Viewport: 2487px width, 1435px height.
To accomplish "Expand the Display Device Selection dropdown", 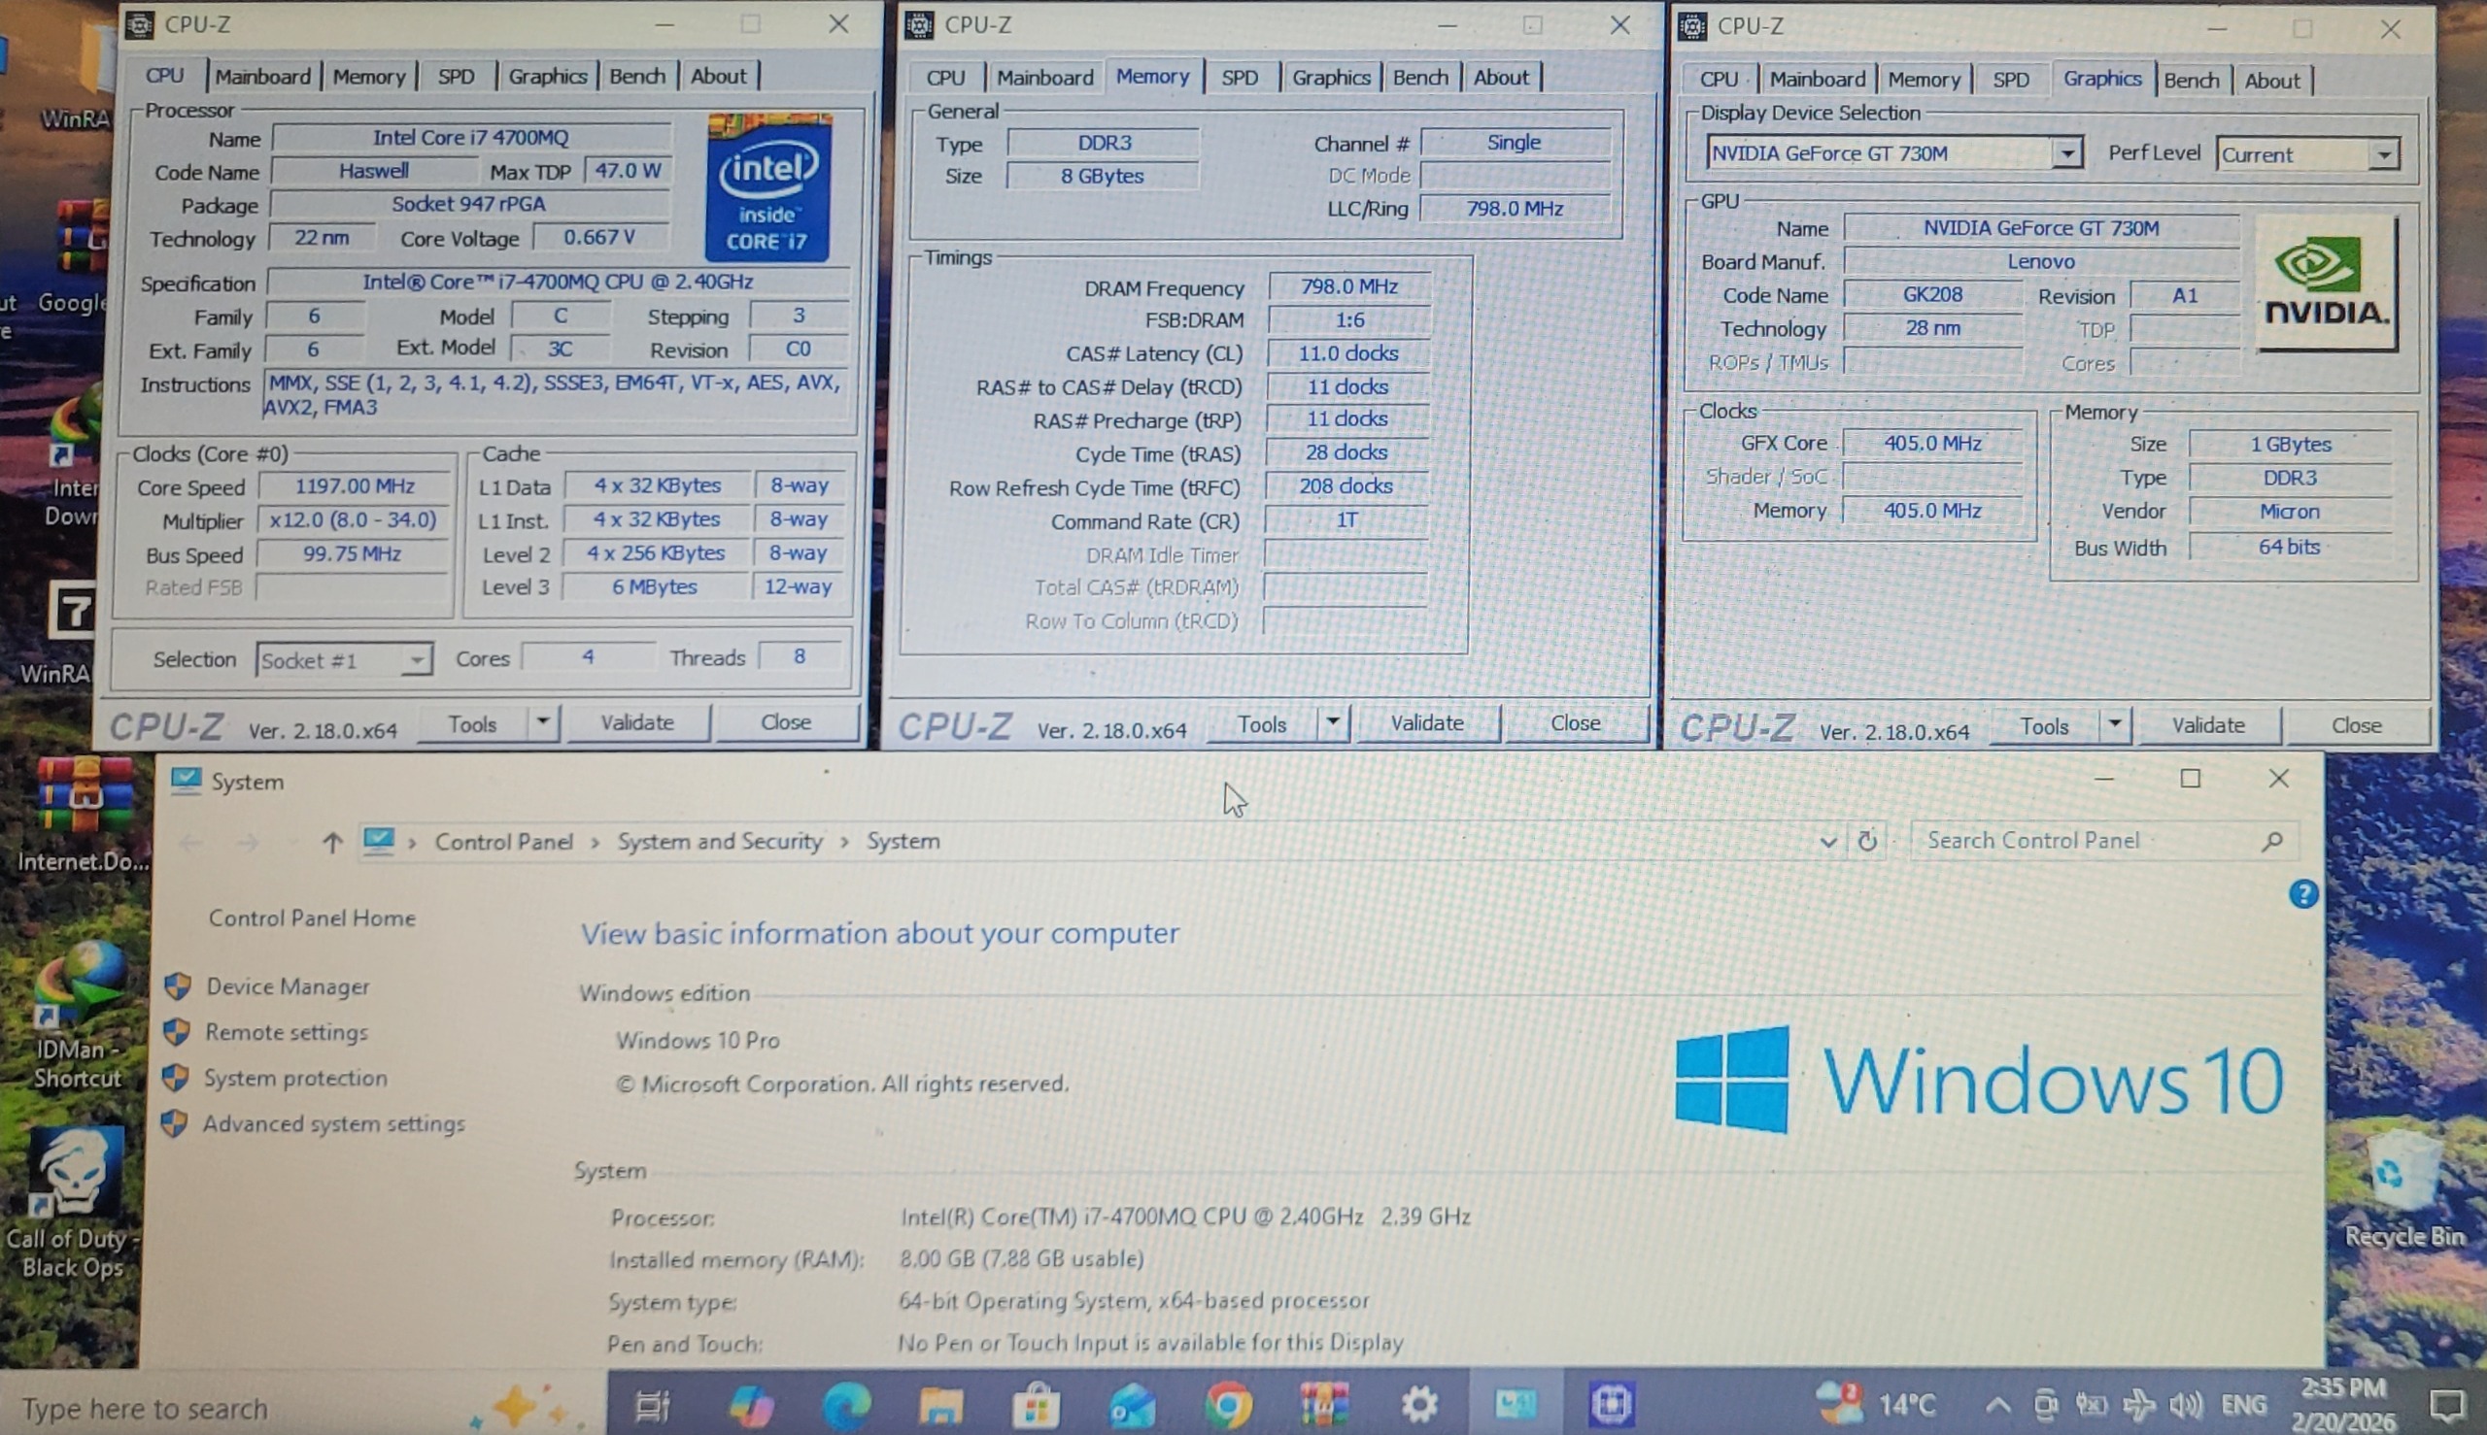I will [2066, 153].
